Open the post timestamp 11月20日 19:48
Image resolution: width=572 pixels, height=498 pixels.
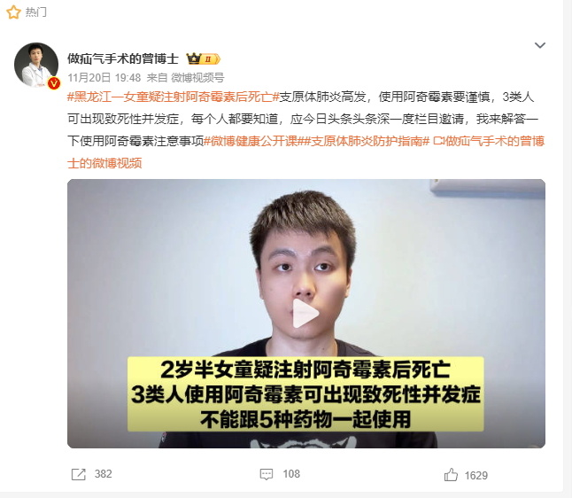coord(104,78)
